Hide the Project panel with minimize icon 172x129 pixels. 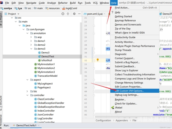point(79,14)
